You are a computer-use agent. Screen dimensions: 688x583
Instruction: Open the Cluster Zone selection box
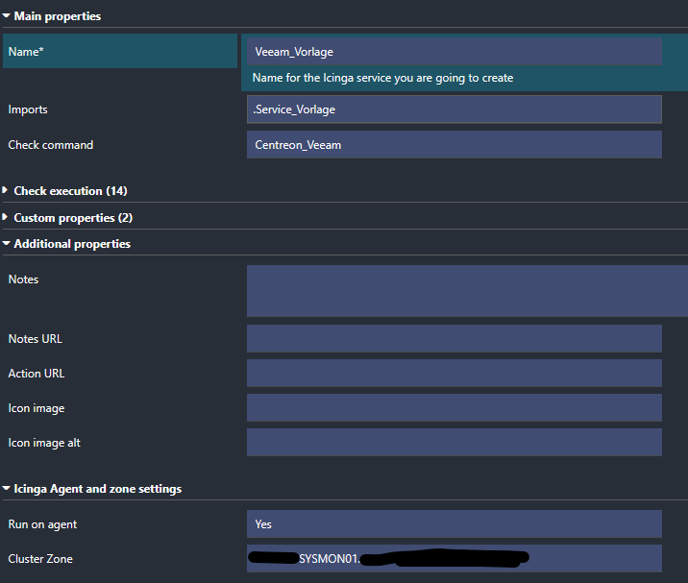pyautogui.click(x=454, y=559)
